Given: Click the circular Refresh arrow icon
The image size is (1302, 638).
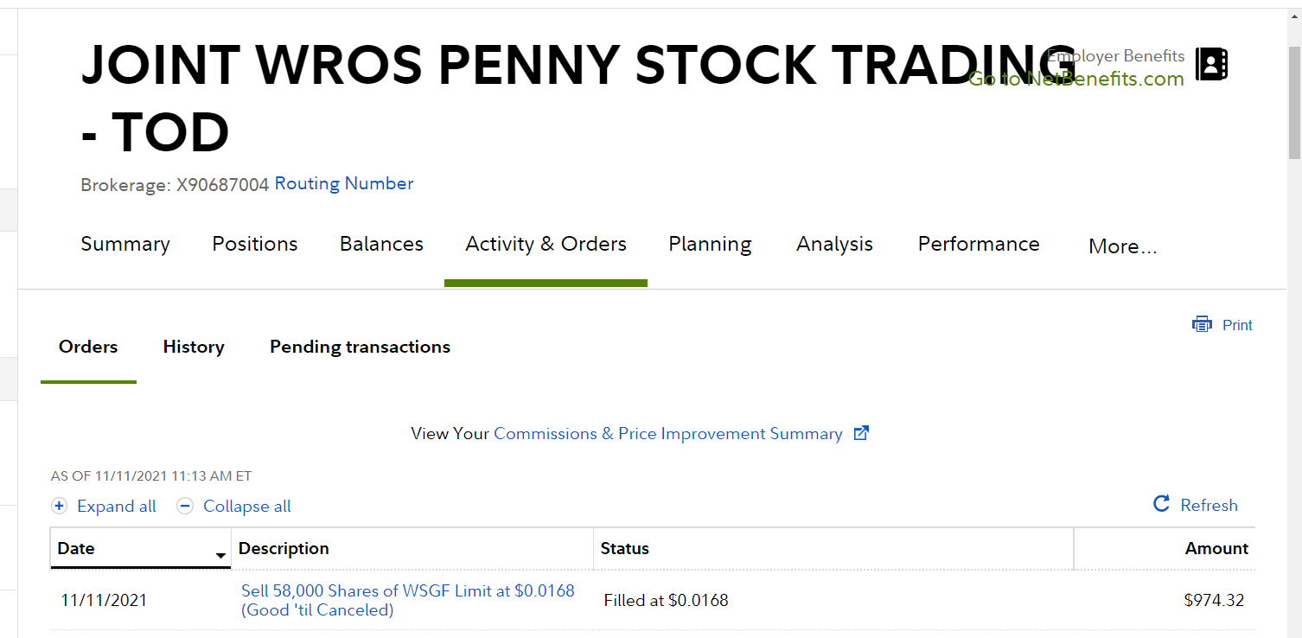Looking at the screenshot, I should point(1162,504).
